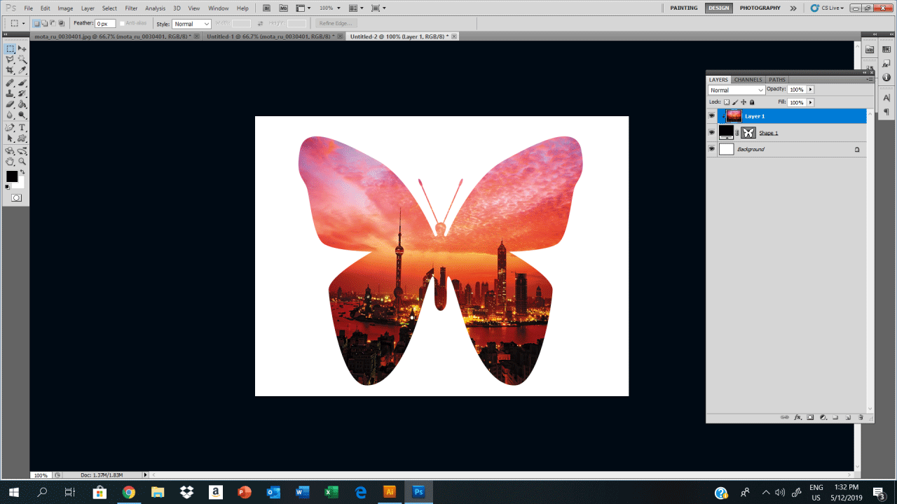Image resolution: width=897 pixels, height=504 pixels.
Task: Toggle visibility of Shape 1 layer
Action: click(712, 132)
